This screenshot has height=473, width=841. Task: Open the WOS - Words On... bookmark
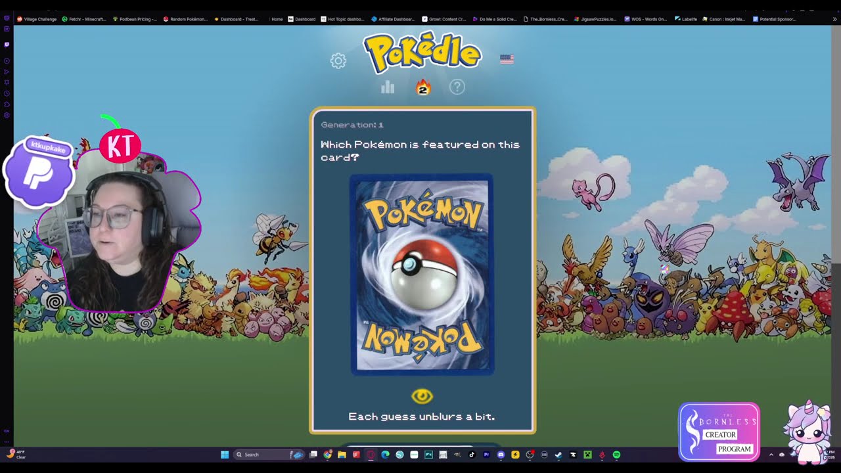(646, 19)
